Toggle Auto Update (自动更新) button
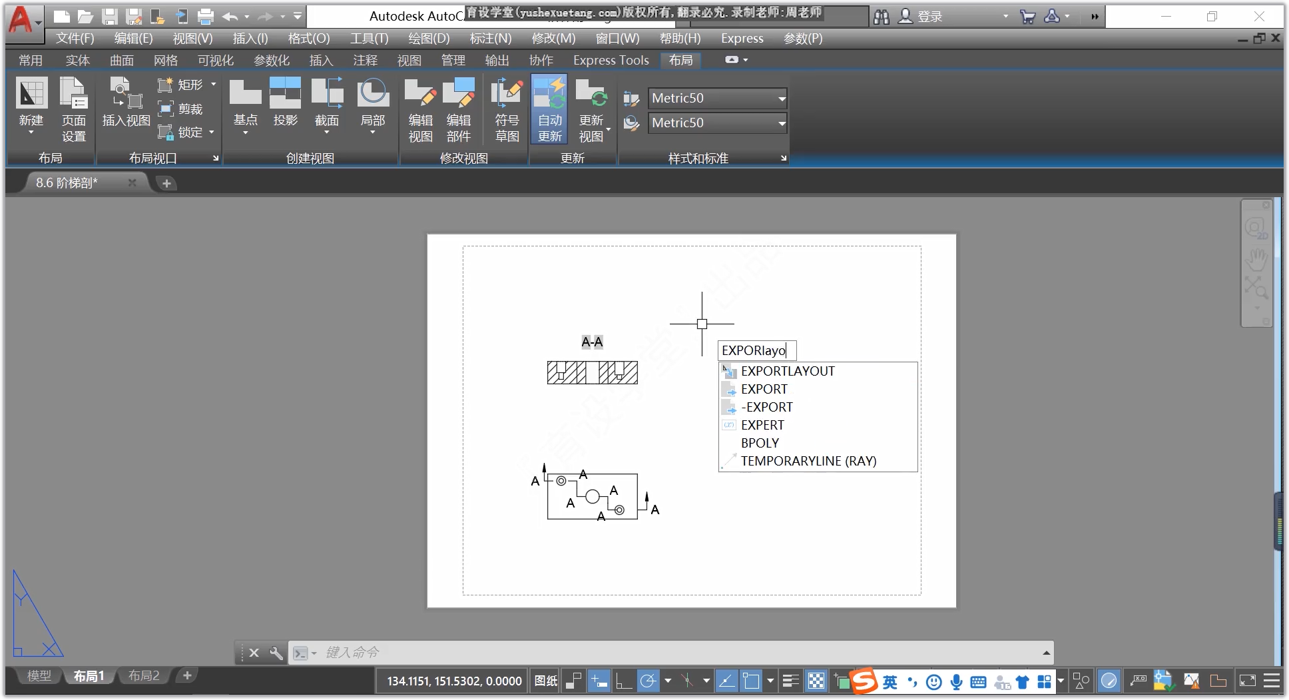Image resolution: width=1289 pixels, height=700 pixels. pyautogui.click(x=550, y=109)
